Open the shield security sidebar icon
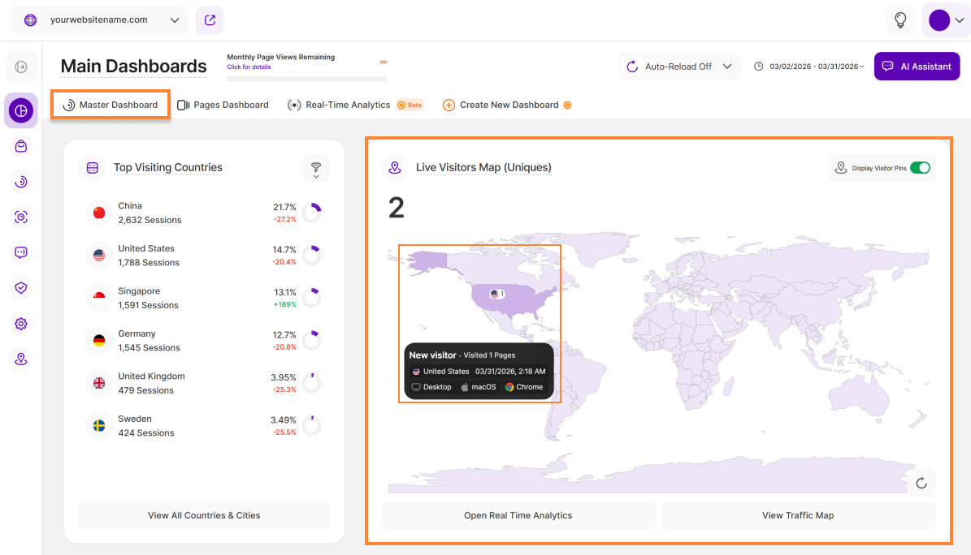 point(21,288)
